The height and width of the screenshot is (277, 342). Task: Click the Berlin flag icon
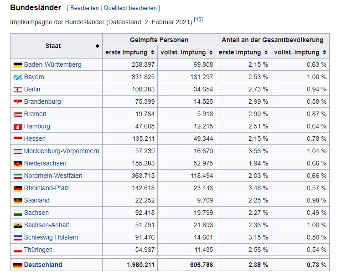[18, 90]
